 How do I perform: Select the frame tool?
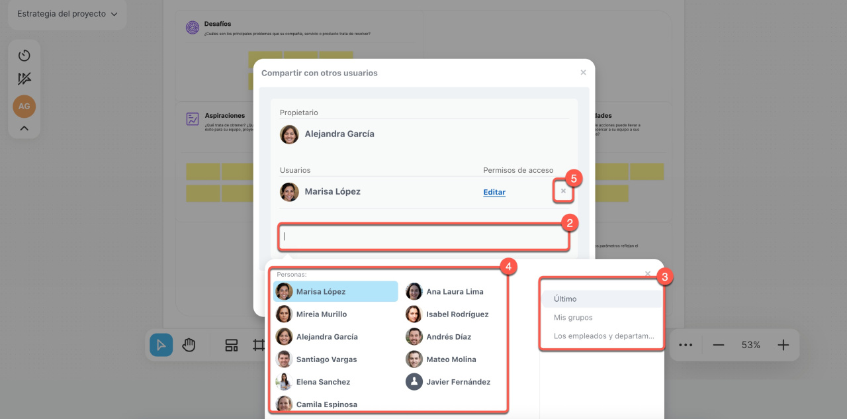pyautogui.click(x=258, y=345)
